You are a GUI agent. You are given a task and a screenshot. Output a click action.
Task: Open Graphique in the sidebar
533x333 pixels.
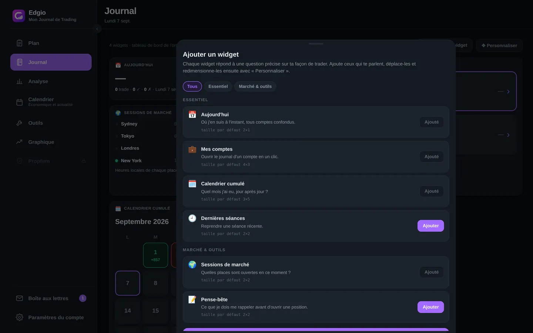(x=51, y=142)
